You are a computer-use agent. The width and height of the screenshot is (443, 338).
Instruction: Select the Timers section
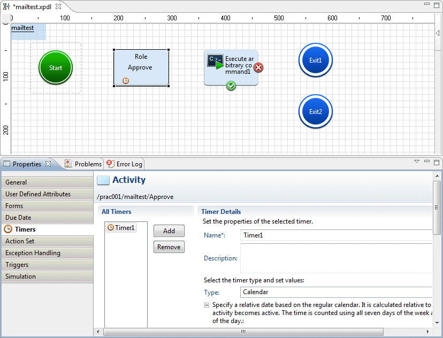(x=48, y=229)
